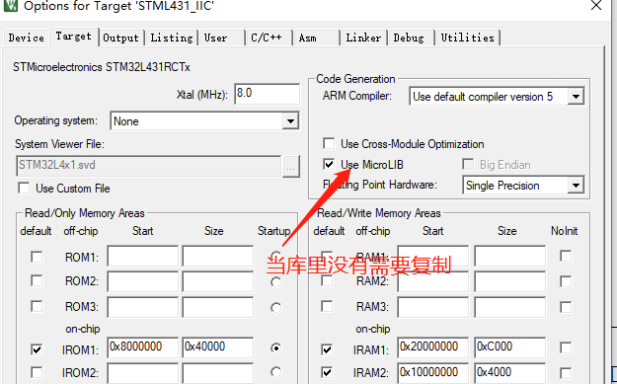617x384 pixels.
Task: Toggle the RAM3 NoInit checkbox
Action: click(566, 306)
